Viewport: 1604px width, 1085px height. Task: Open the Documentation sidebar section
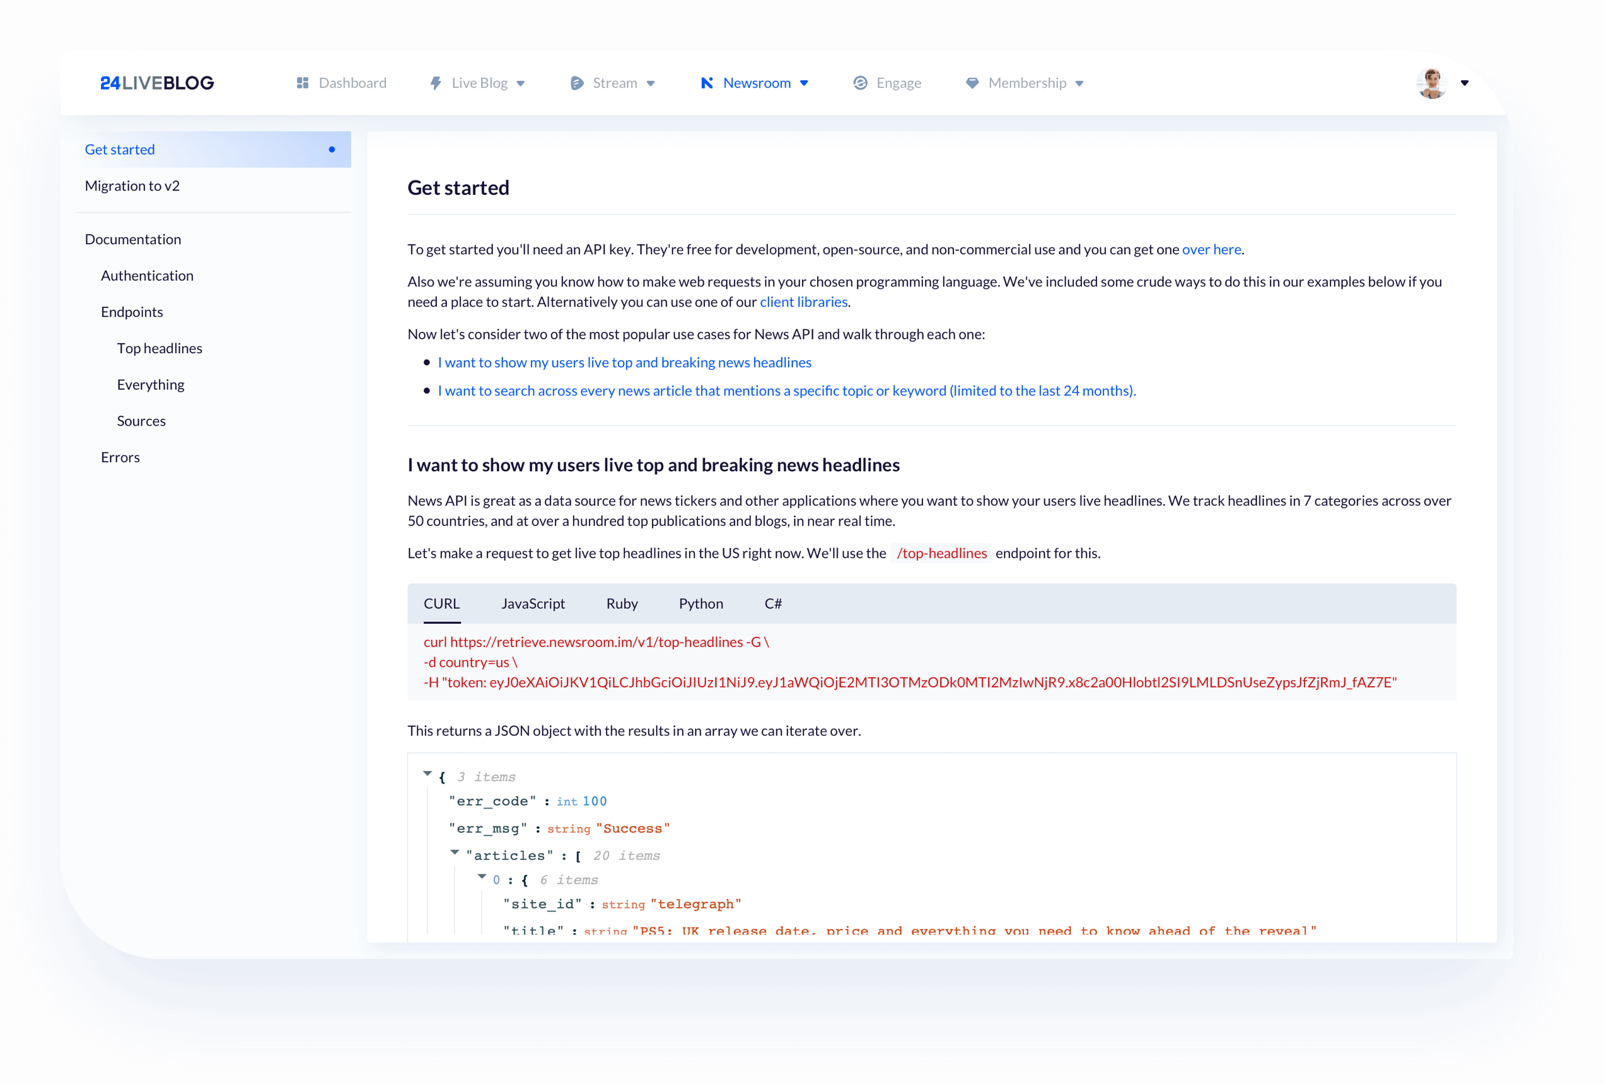pos(132,239)
